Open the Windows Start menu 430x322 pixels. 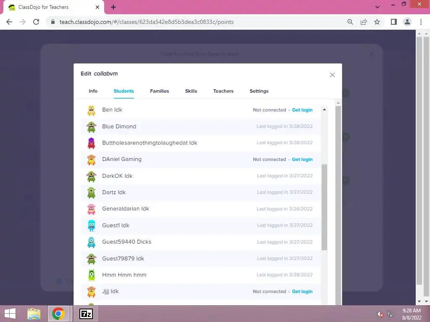[x=10, y=314]
